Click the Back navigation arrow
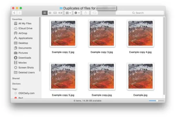 (14, 13)
